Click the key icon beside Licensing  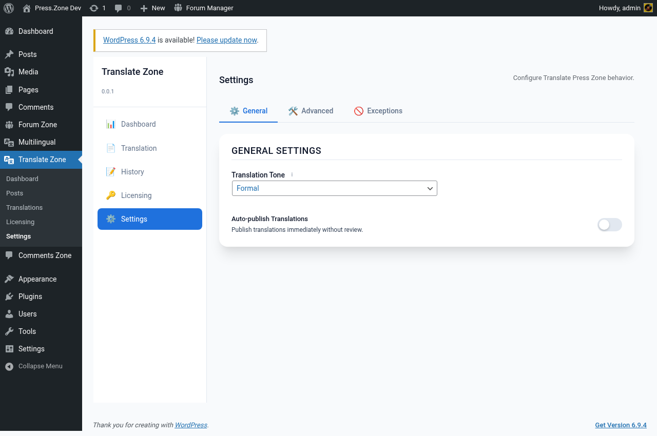(x=111, y=195)
